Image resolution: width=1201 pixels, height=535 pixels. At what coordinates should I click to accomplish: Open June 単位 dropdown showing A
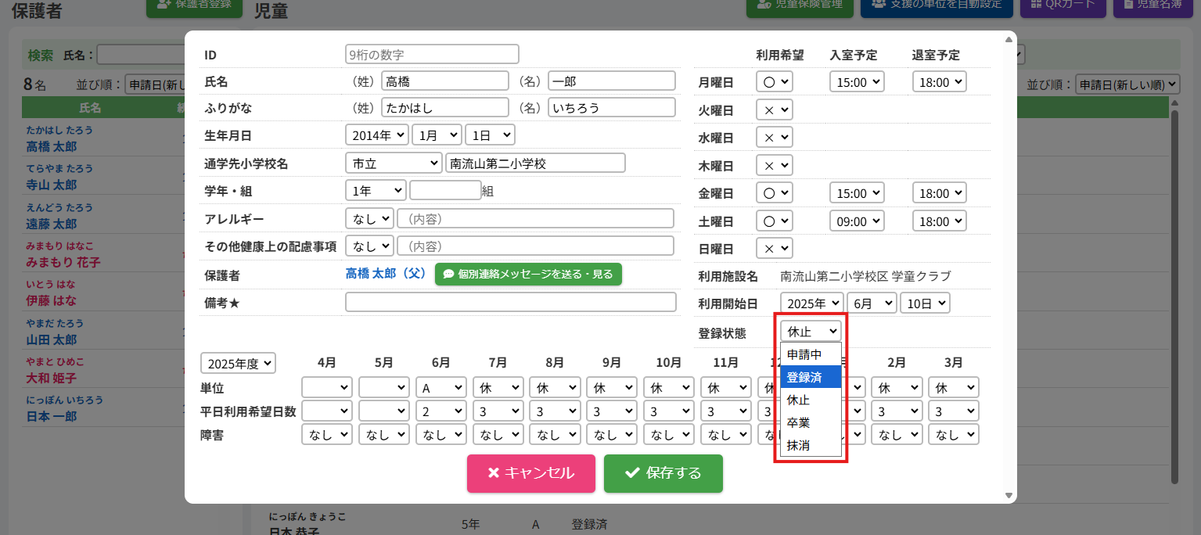440,388
